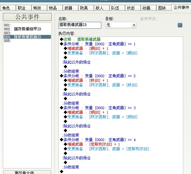Open the 武器 tab
The height and width of the screenshot is (174, 191).
coord(70,8)
